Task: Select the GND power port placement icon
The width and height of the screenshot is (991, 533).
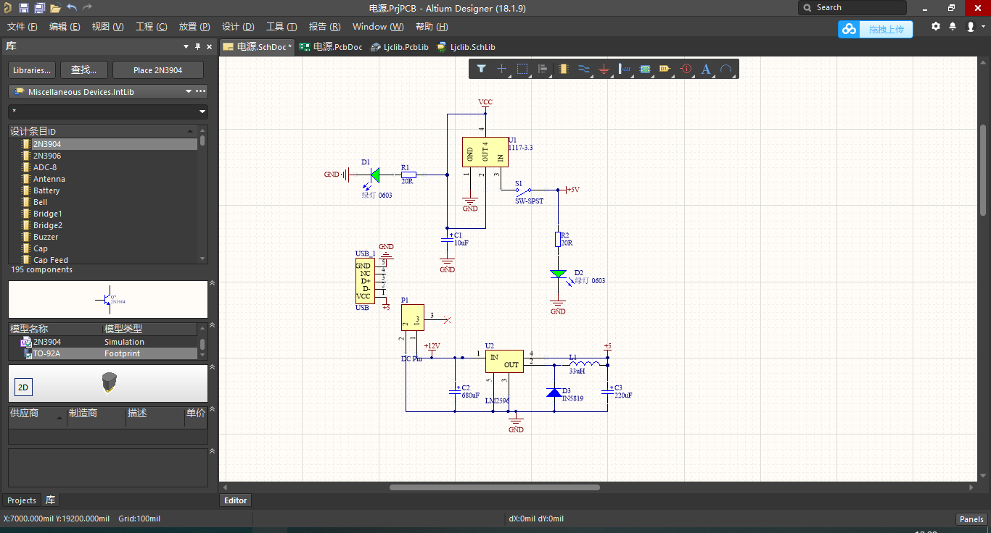Action: click(x=604, y=69)
